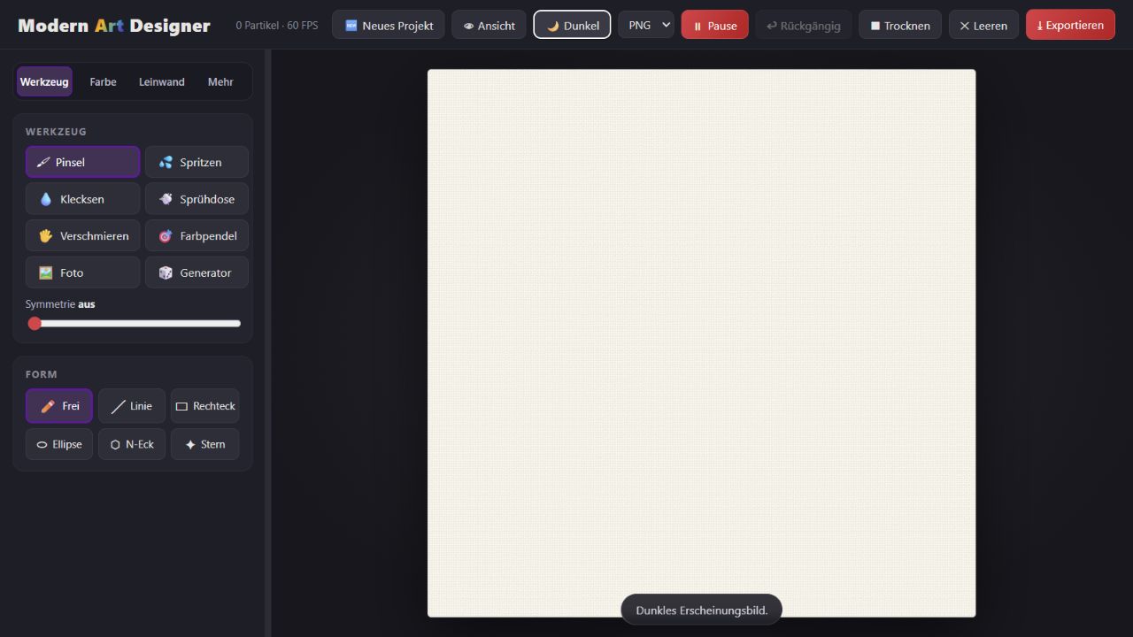Click the 'Dunkles Erscheinungsbild.' toast message
Viewport: 1133px width, 637px height.
[701, 610]
